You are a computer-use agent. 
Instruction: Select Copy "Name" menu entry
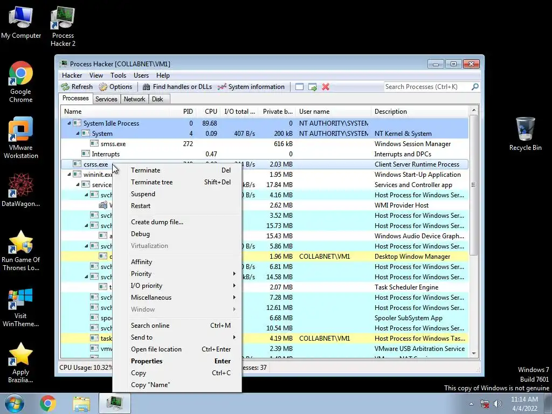[182, 385]
